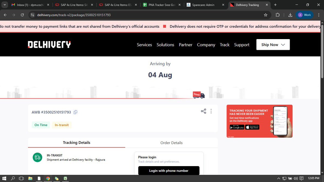This screenshot has height=182, width=324.
Task: Click Track in the navigation bar
Action: (x=225, y=45)
